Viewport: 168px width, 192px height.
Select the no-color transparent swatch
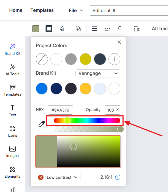point(42,59)
